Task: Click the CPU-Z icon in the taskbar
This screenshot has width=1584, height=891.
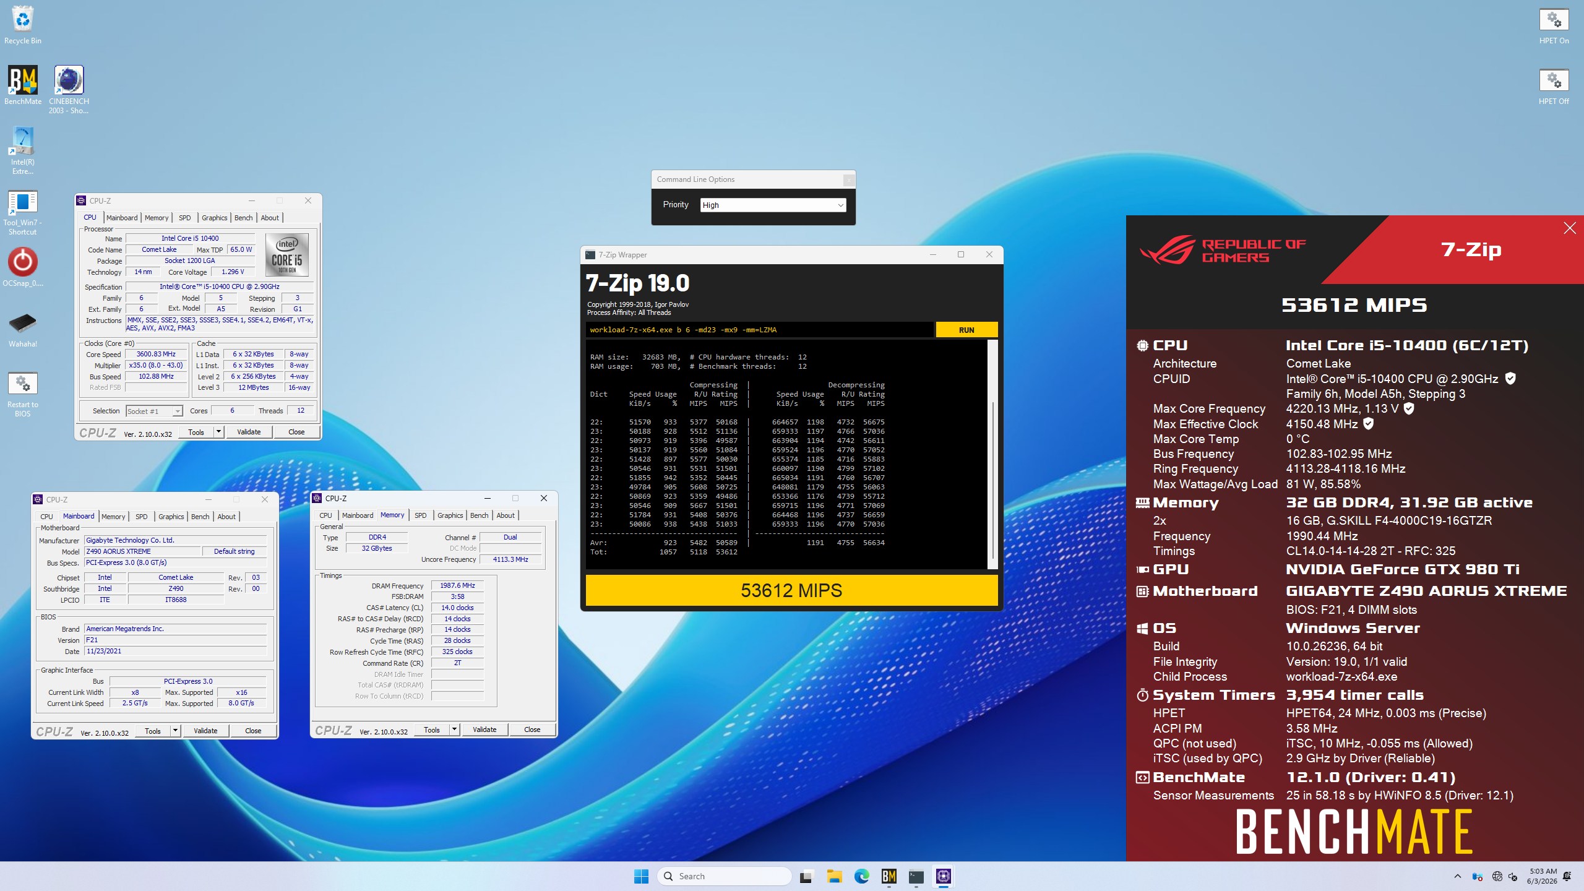Action: click(944, 876)
